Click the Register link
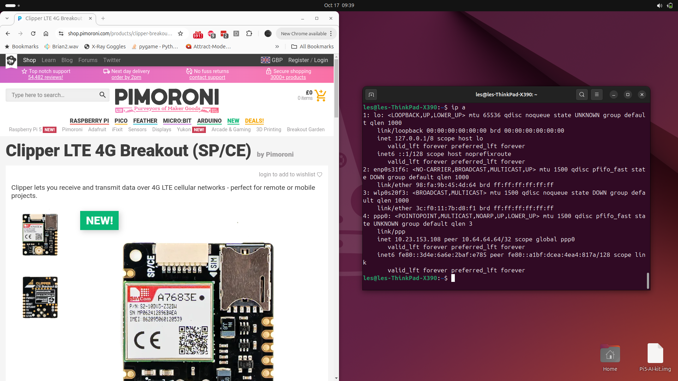This screenshot has width=678, height=381. pos(298,60)
